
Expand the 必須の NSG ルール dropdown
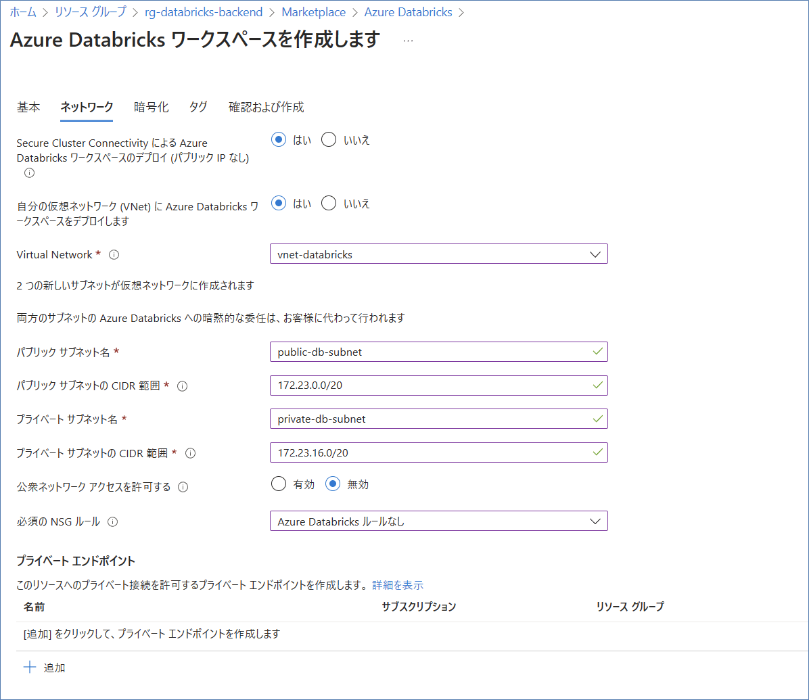(438, 521)
